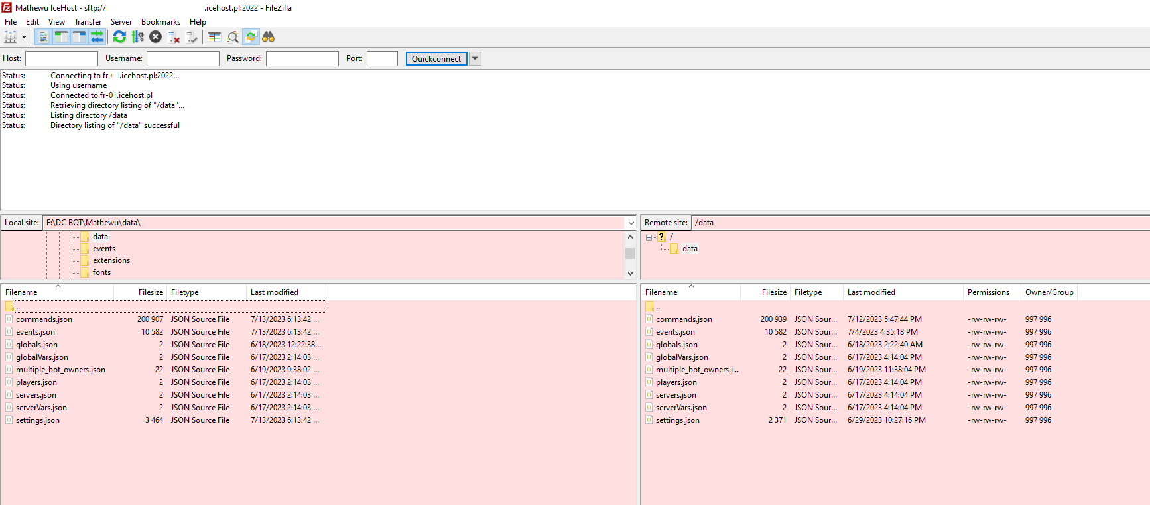Open the Edit menu
The height and width of the screenshot is (505, 1150).
[x=32, y=22]
